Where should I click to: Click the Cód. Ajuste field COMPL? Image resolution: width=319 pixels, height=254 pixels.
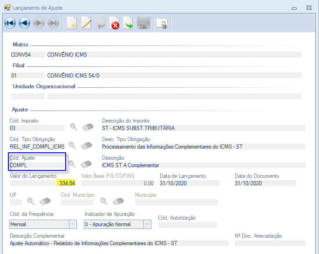tap(37, 165)
